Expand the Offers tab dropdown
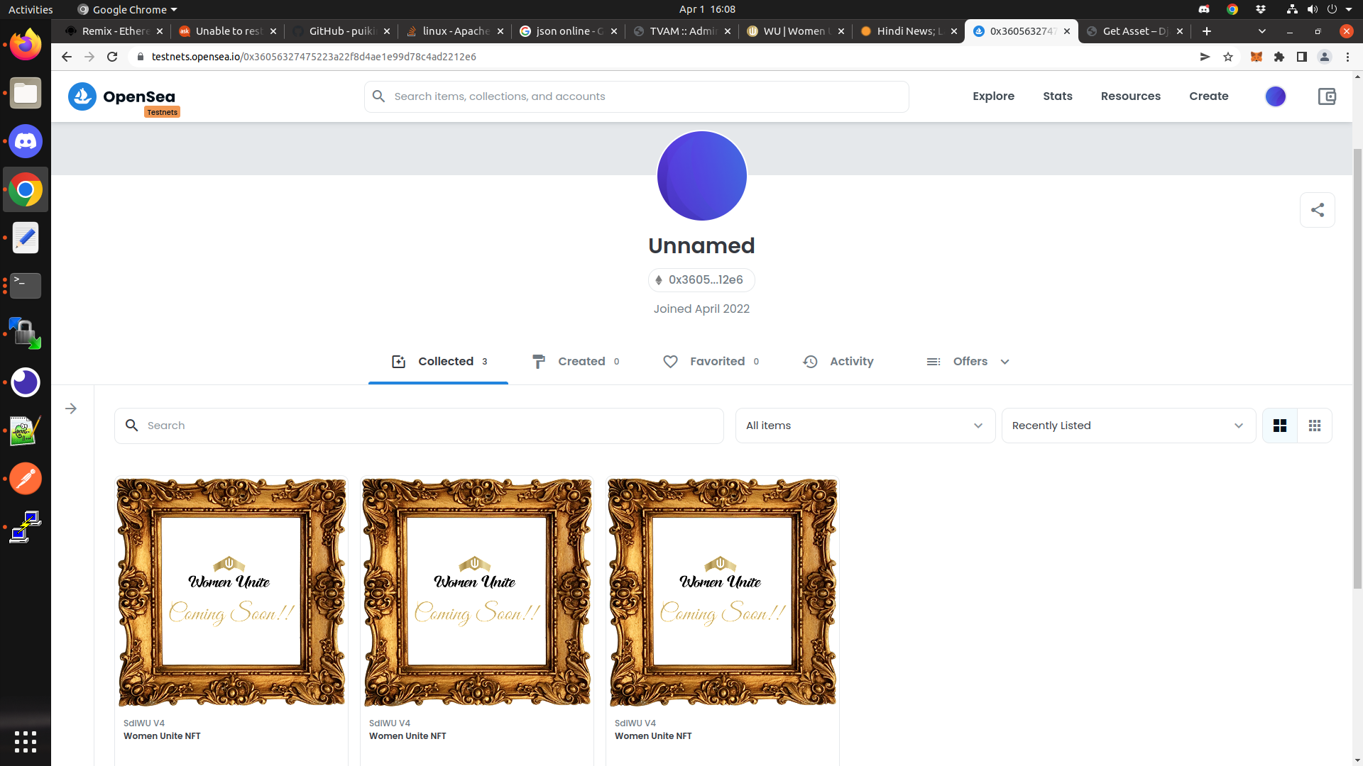The image size is (1363, 766). [x=1004, y=362]
